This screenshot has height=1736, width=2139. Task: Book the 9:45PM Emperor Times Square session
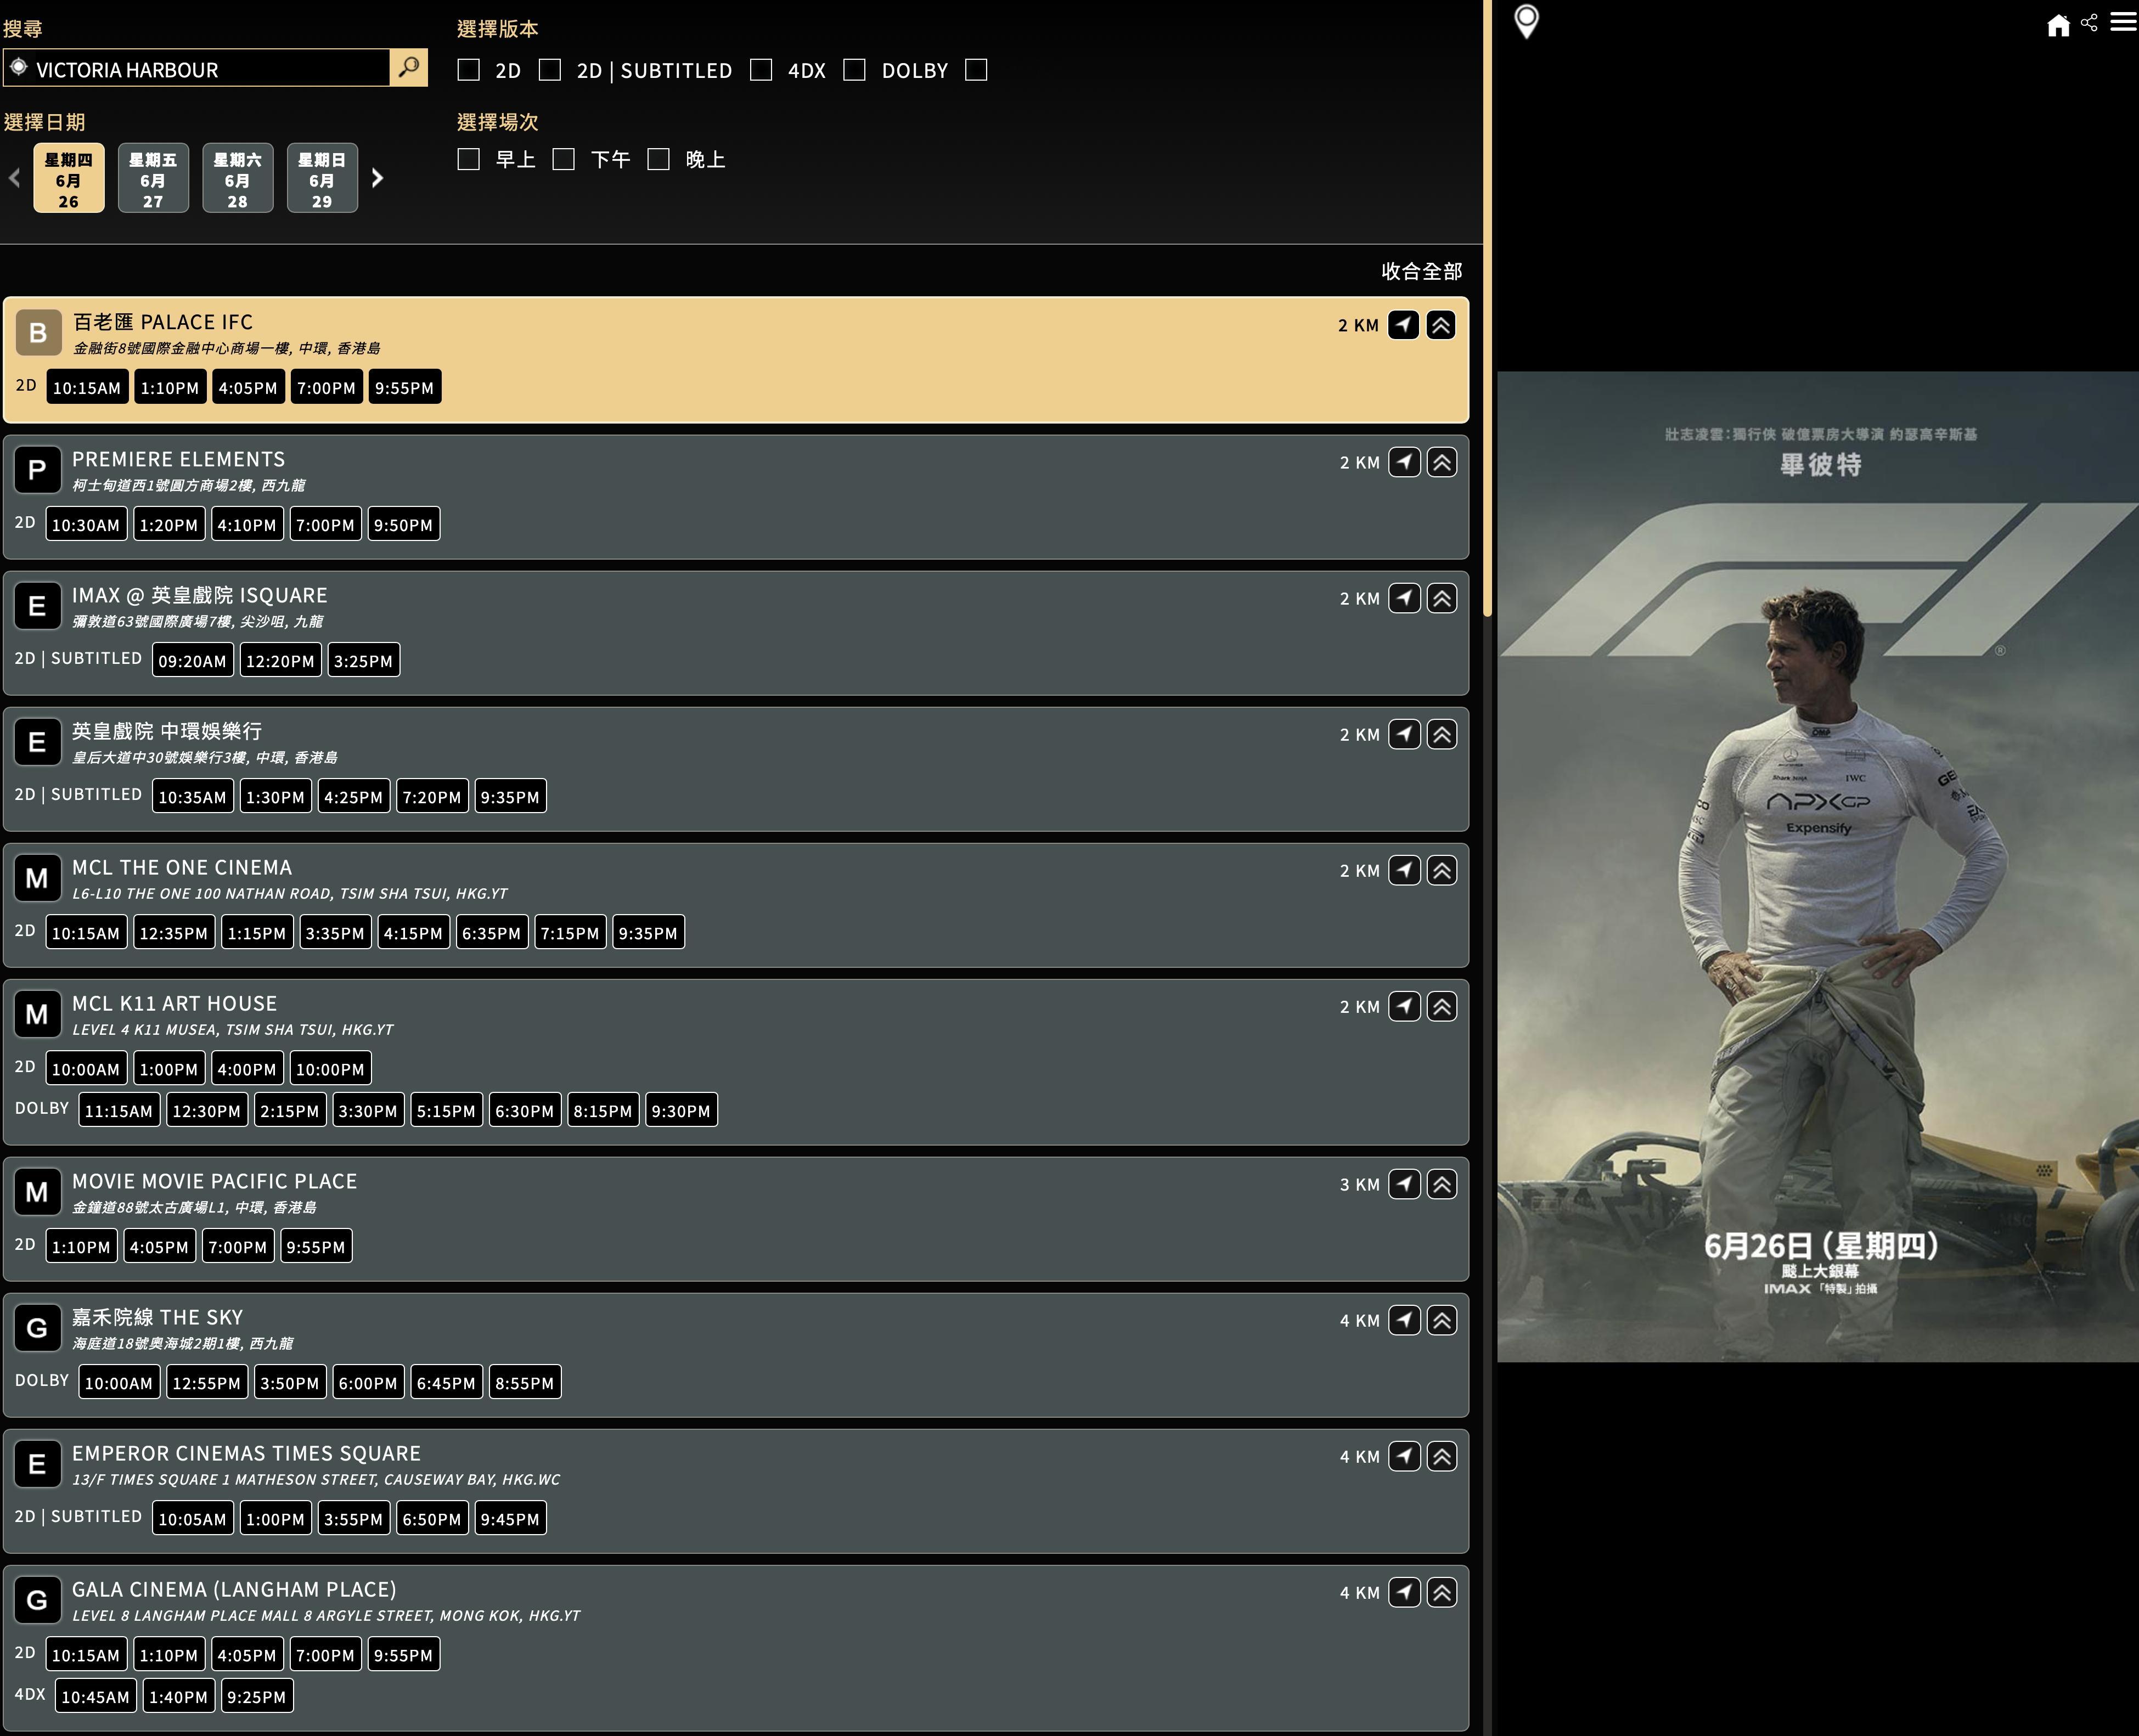pyautogui.click(x=510, y=1519)
